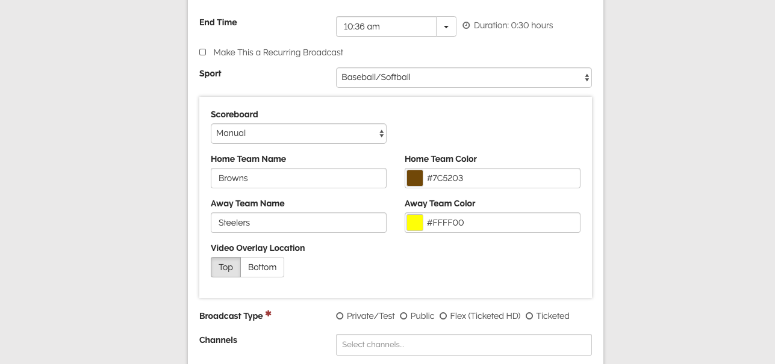Click the End Time field showing 10:36 am
775x364 pixels.
(386, 26)
